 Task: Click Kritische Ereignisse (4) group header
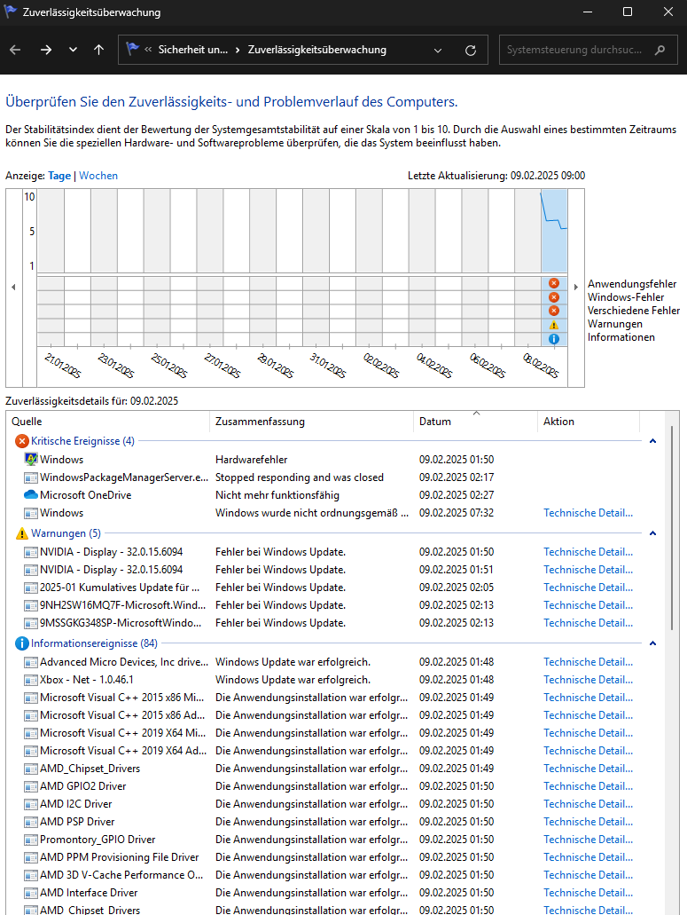pos(82,441)
